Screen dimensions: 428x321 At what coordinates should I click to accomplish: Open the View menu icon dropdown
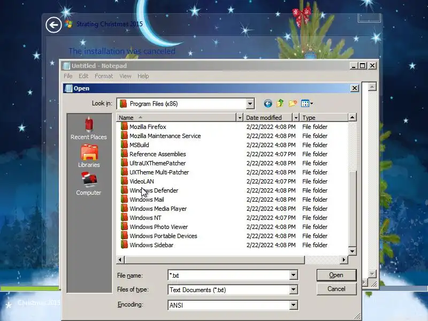pos(307,103)
